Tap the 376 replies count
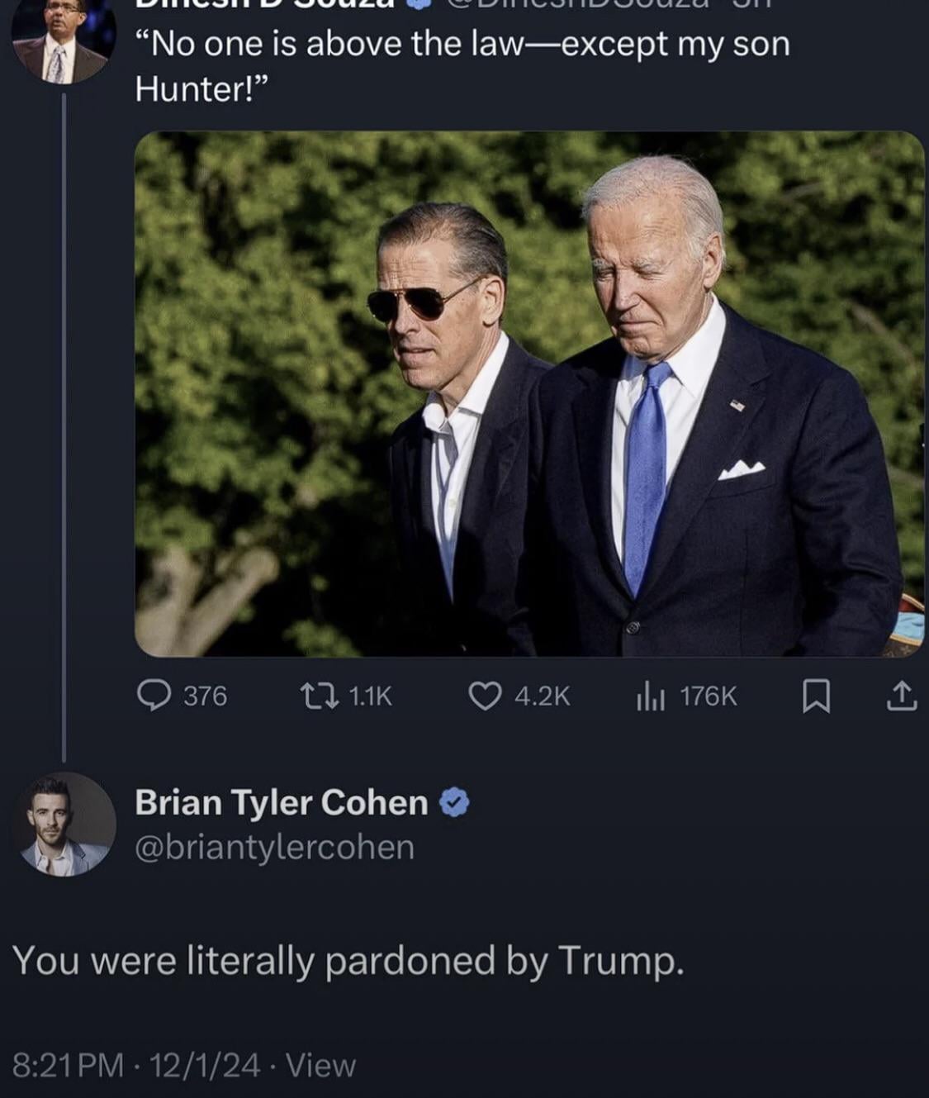The image size is (929, 1098). [x=205, y=696]
